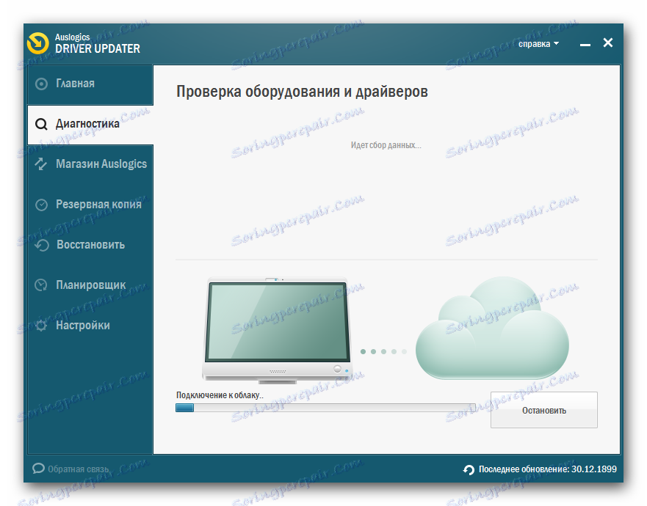Image resolution: width=647 pixels, height=506 pixels.
Task: Click the Магазин Auslogics arrows icon
Action: 41,164
